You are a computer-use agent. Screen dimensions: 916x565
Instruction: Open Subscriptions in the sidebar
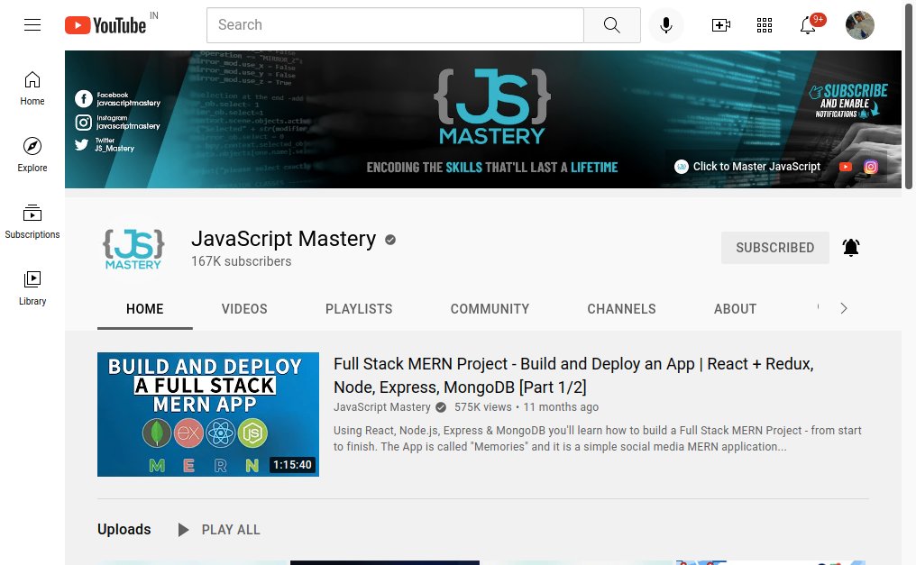click(32, 222)
